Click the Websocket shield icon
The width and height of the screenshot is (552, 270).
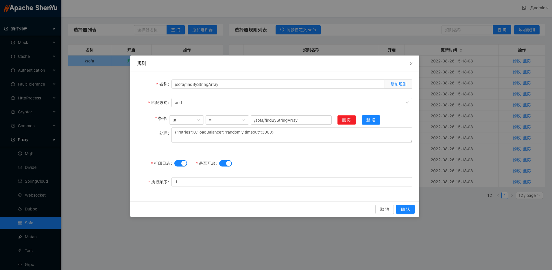20,195
